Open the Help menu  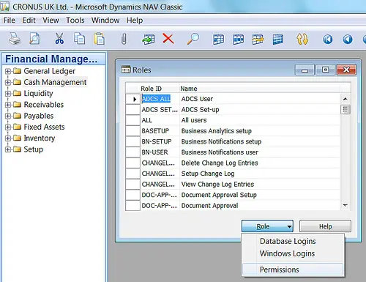point(135,20)
